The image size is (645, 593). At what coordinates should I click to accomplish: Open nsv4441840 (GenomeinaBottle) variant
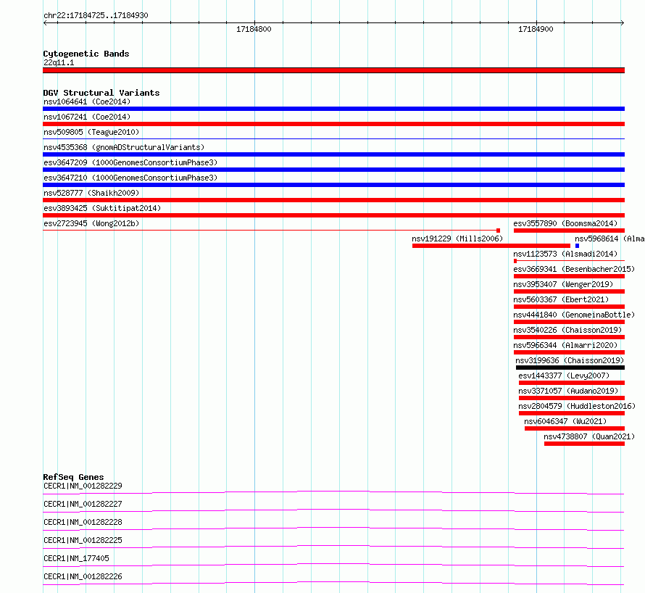[x=574, y=315]
